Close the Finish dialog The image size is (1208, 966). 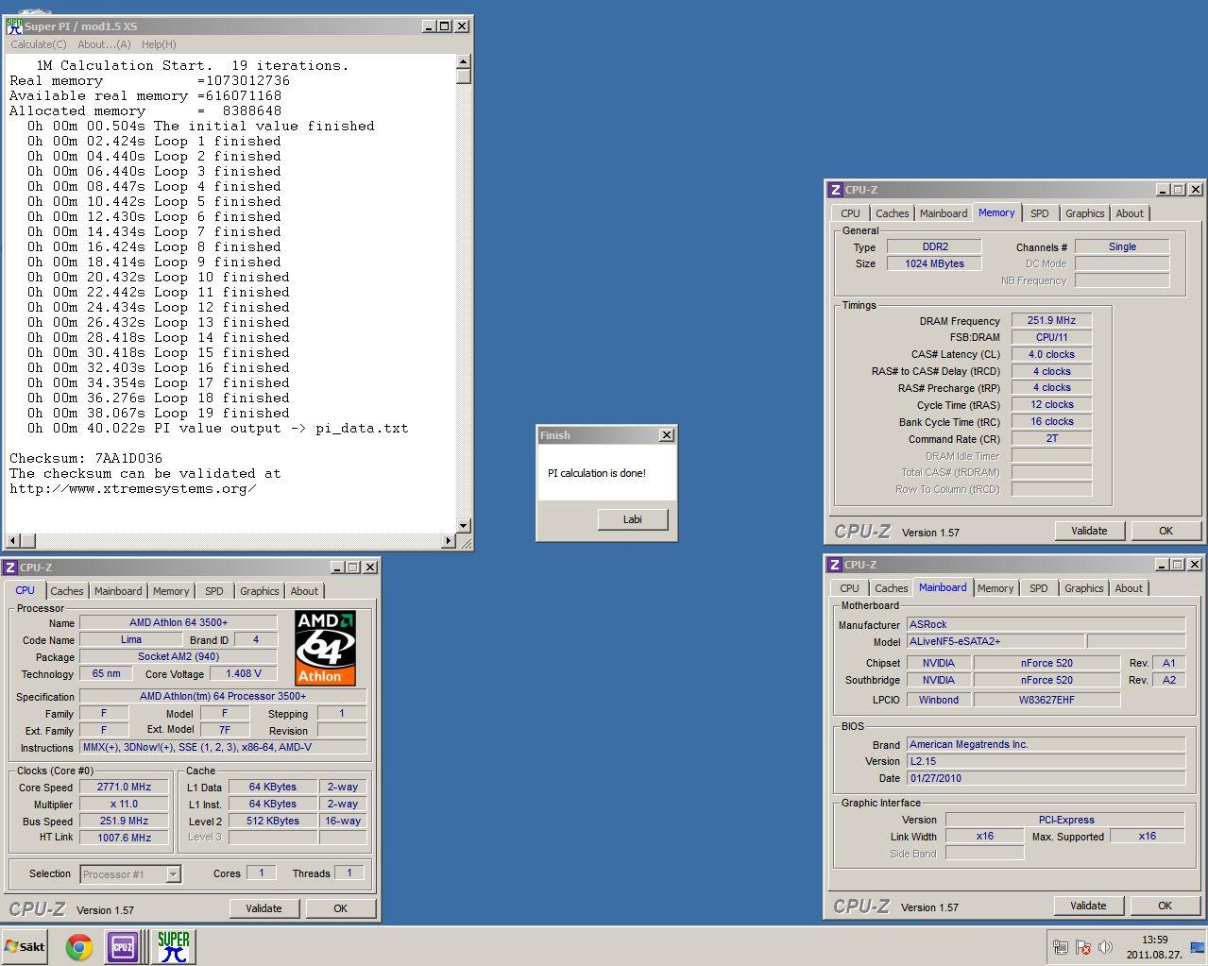[667, 434]
